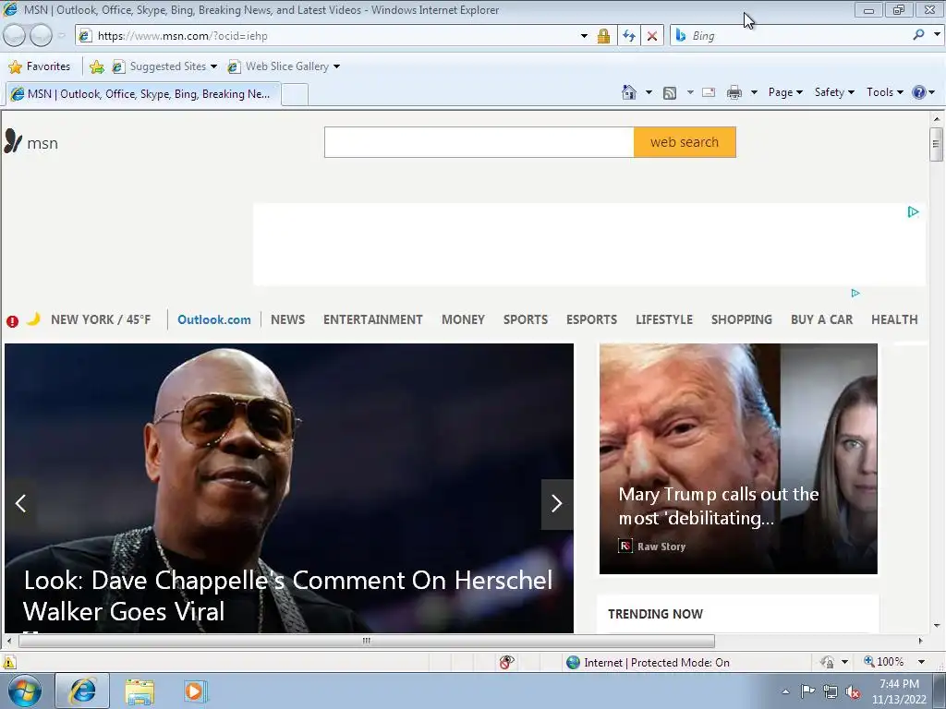Click the red alert icon beside weather
946x709 pixels.
12,321
